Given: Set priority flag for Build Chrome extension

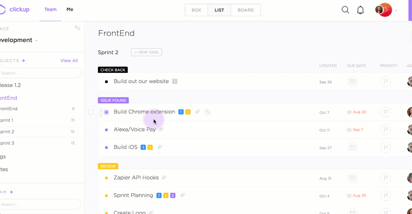Looking at the screenshot, I should click(385, 112).
